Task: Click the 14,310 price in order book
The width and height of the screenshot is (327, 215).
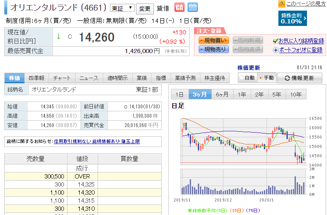Action: tap(86, 209)
